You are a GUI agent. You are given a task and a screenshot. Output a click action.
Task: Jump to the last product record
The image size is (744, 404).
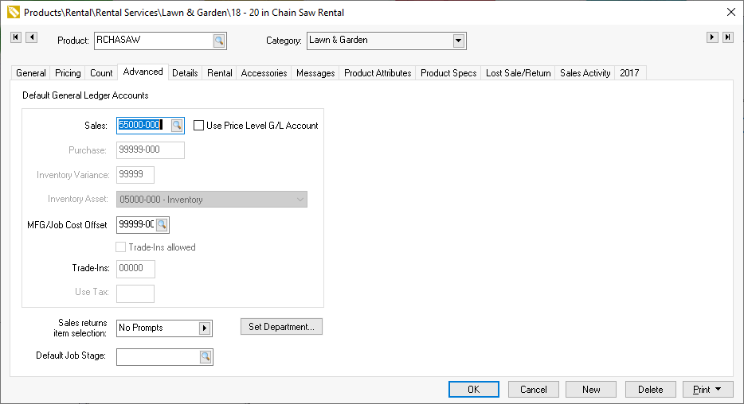(x=728, y=37)
